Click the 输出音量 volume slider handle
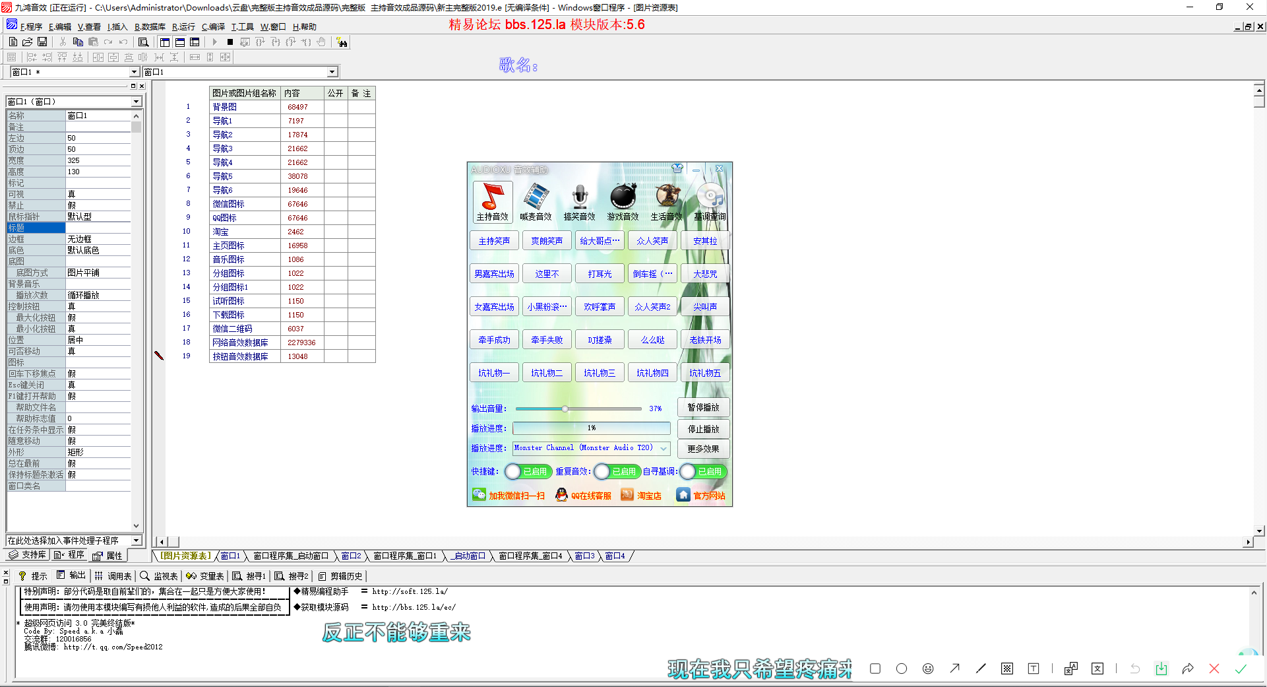The width and height of the screenshot is (1267, 687). pyautogui.click(x=565, y=409)
